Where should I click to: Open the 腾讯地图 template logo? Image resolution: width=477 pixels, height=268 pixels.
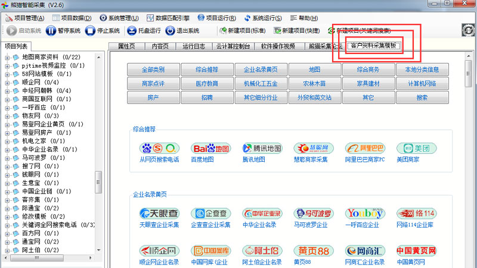pos(262,148)
